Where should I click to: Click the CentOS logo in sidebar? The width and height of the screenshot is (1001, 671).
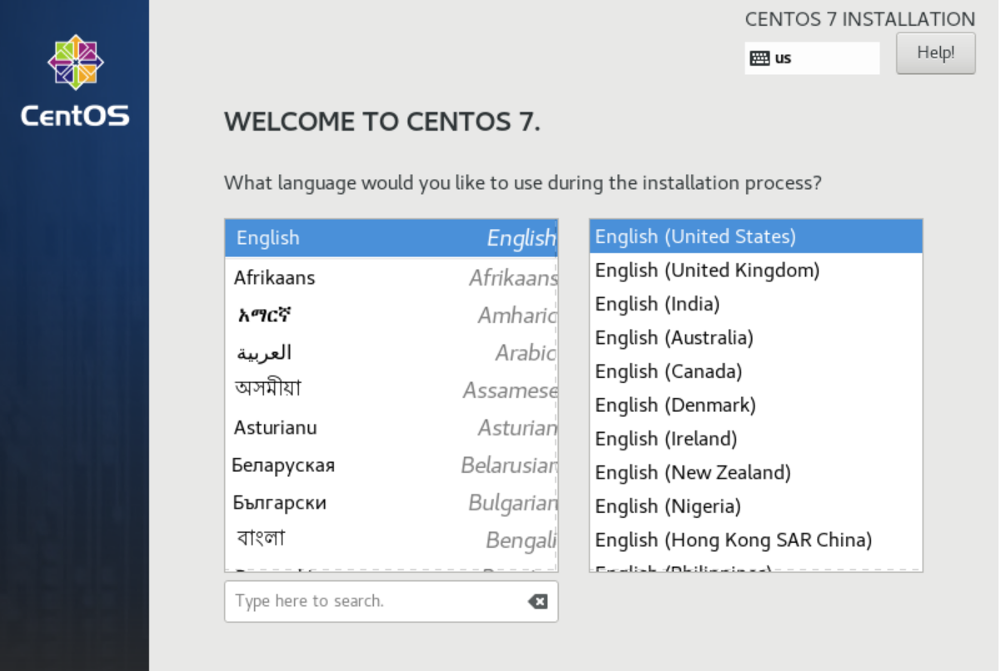click(x=75, y=82)
